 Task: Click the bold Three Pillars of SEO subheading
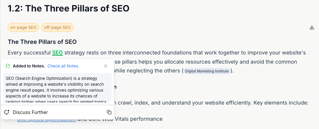42,42
